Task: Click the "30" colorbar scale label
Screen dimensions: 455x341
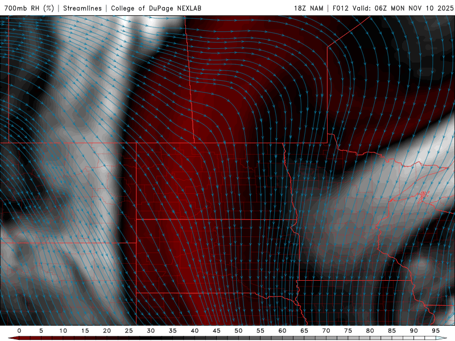Action: tap(151, 331)
